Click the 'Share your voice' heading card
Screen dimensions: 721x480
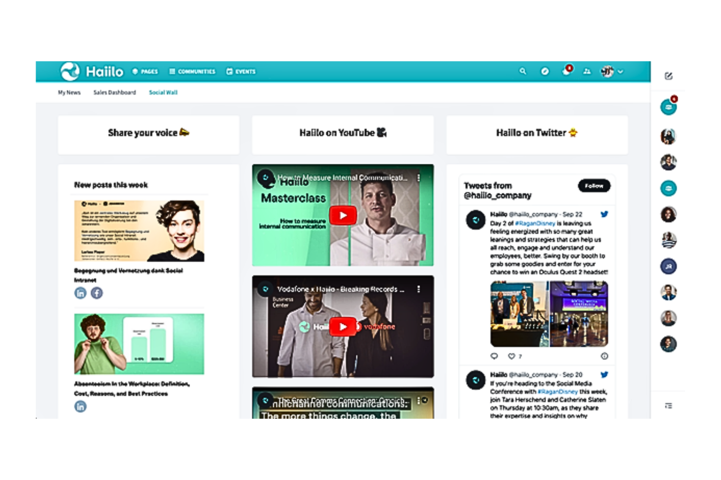[x=149, y=135]
